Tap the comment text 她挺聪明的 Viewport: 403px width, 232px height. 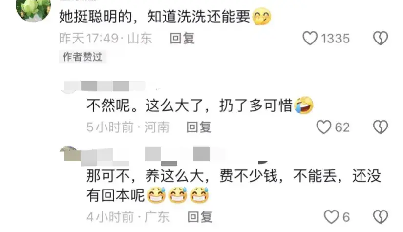[96, 17]
